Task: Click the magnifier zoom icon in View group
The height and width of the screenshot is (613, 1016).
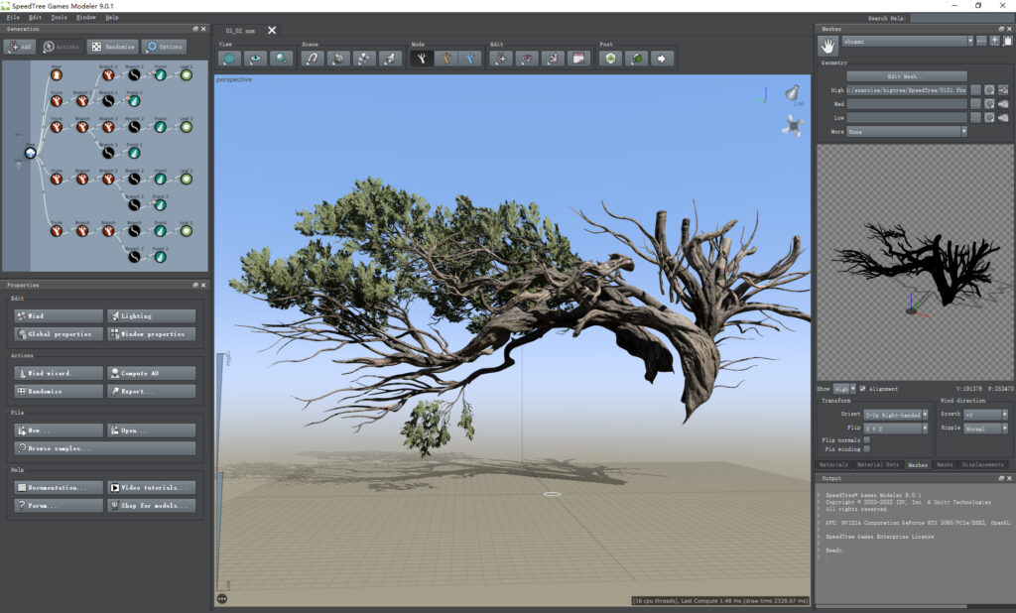Action: pyautogui.click(x=282, y=59)
